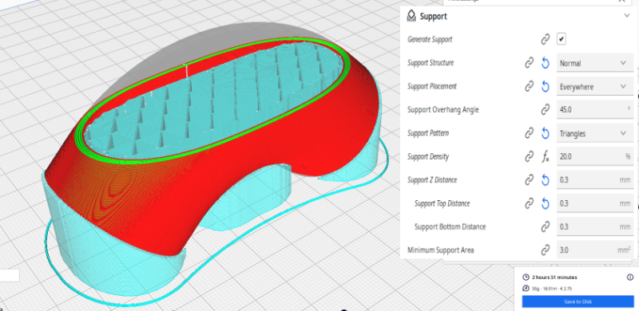Image resolution: width=639 pixels, height=311 pixels.
Task: Edit the Support Z Distance field
Action: 594,180
